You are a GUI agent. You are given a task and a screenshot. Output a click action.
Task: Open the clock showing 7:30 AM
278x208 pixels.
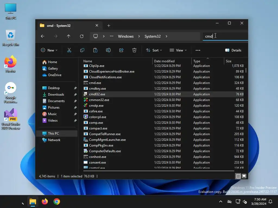tap(259, 201)
